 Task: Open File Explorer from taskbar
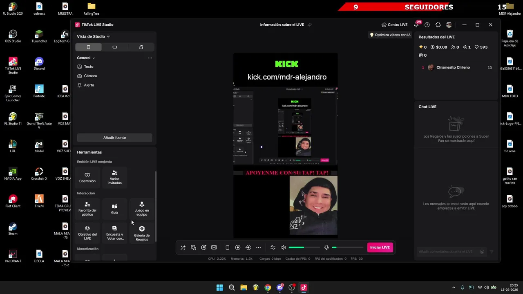pyautogui.click(x=244, y=287)
